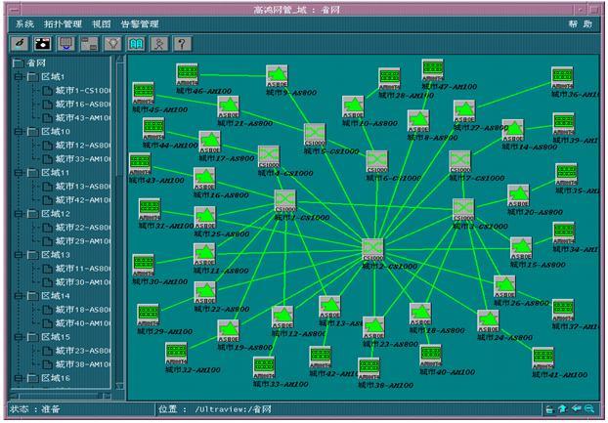This screenshot has height=423, width=608.
Task: Select the 城市41-AN100 device node
Action: (543, 358)
